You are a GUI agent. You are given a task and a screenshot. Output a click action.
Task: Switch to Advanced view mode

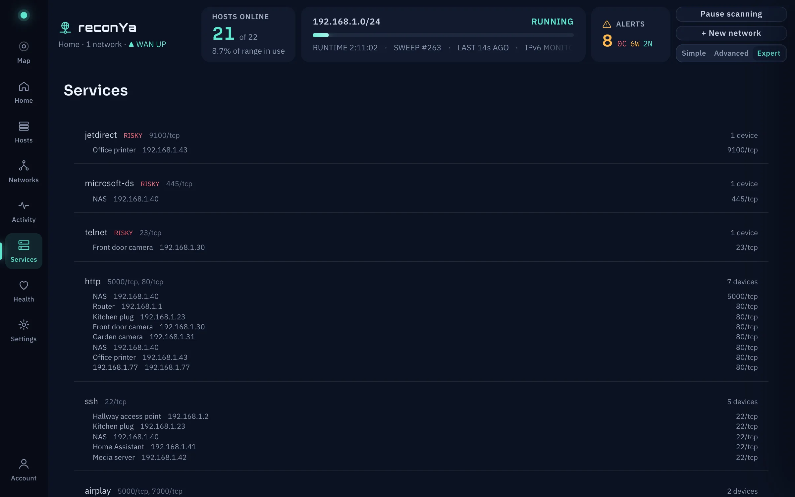(x=731, y=53)
